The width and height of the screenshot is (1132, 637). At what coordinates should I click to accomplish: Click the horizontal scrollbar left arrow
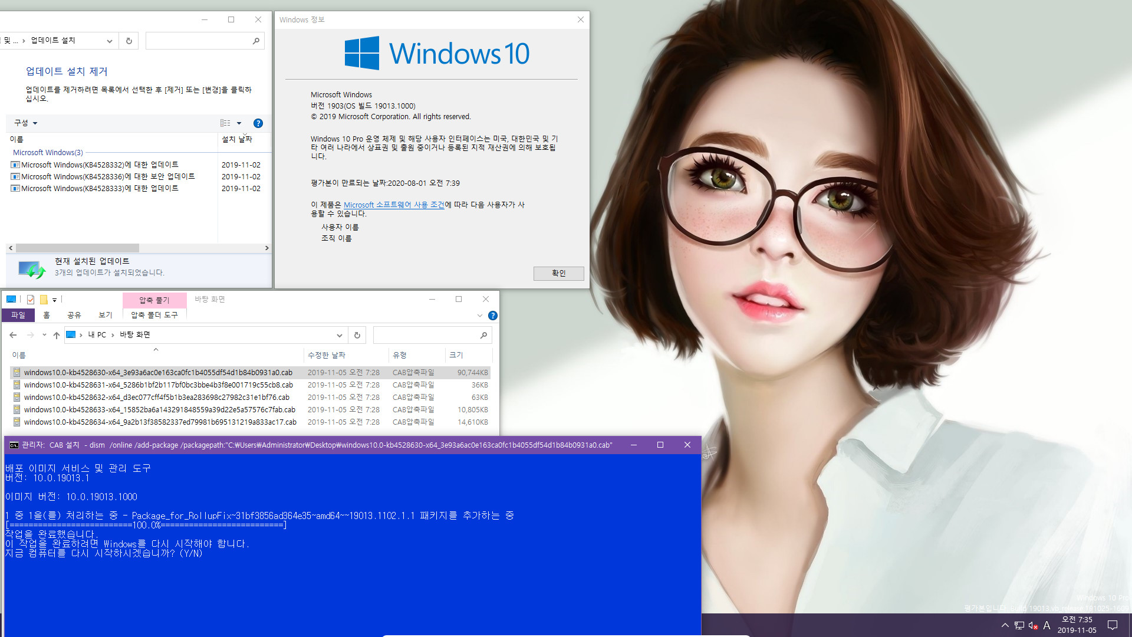click(11, 248)
